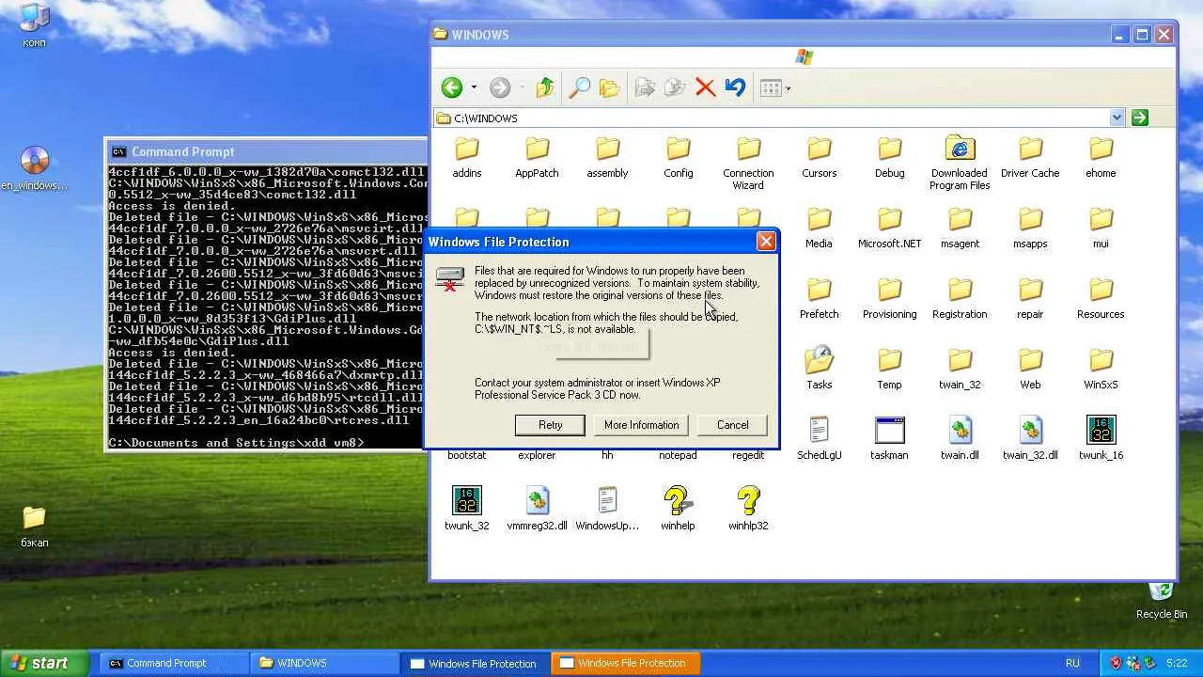
Task: Select the Media folder
Action: click(819, 228)
